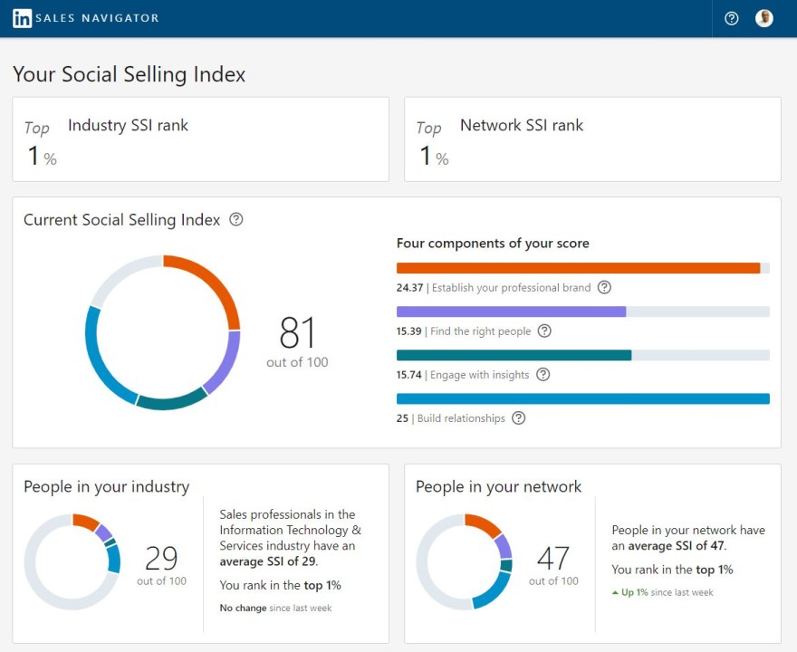Viewport: 797px width, 652px height.
Task: Show info for Build relationships
Action: tap(518, 418)
